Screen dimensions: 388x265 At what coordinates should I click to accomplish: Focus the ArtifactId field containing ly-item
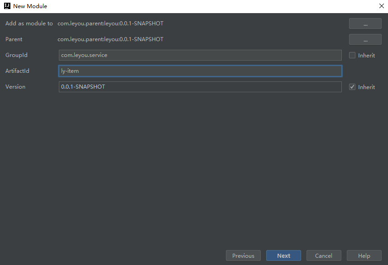pyautogui.click(x=200, y=71)
